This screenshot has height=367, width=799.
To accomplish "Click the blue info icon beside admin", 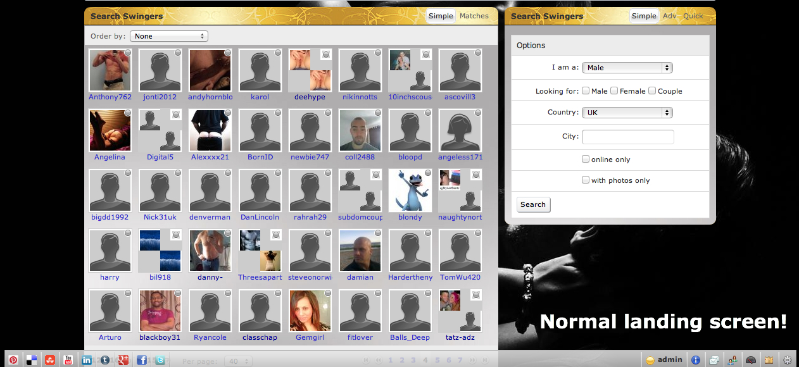I will coord(696,360).
